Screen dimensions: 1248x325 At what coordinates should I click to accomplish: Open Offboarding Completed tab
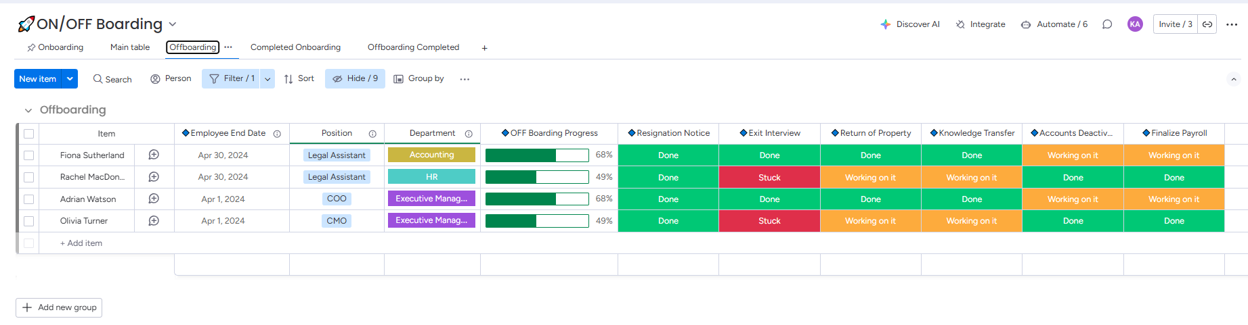413,47
